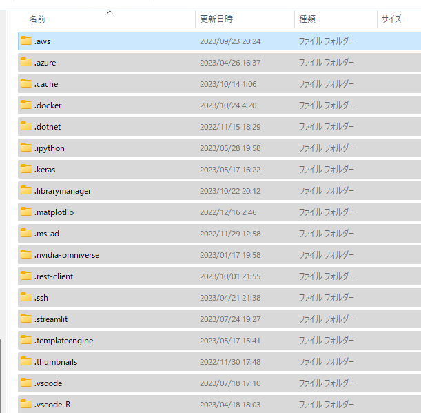Image resolution: width=421 pixels, height=413 pixels.
Task: Click the .keras folder icon
Action: coord(26,169)
